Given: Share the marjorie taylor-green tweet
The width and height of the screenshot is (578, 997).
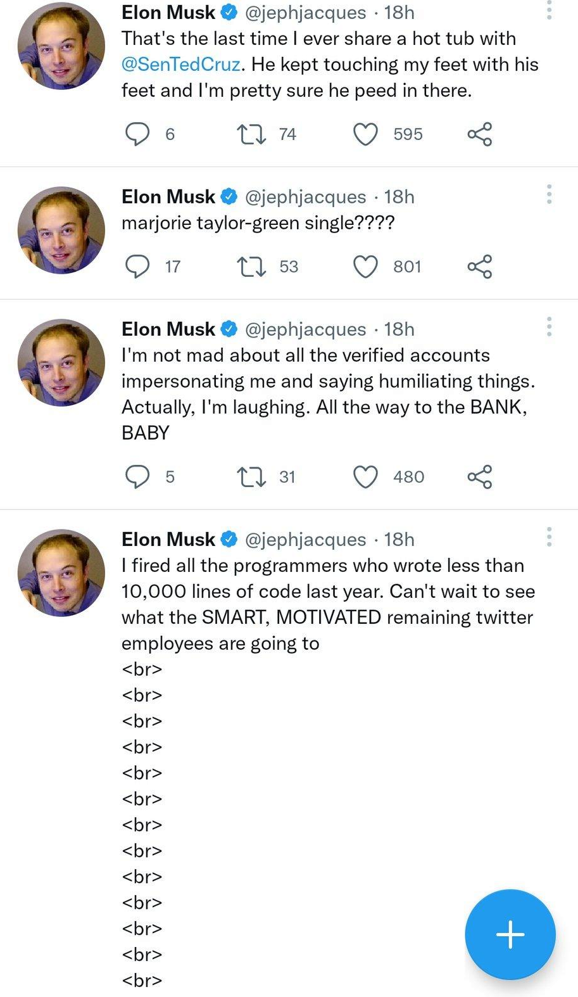Looking at the screenshot, I should (480, 267).
